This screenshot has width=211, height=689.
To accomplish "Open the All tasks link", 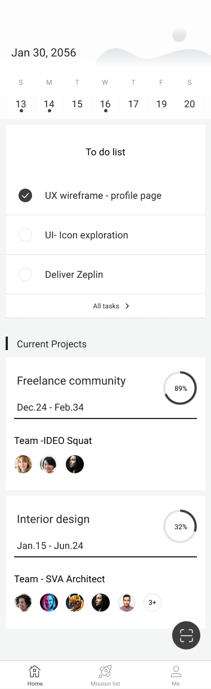I will tap(111, 306).
